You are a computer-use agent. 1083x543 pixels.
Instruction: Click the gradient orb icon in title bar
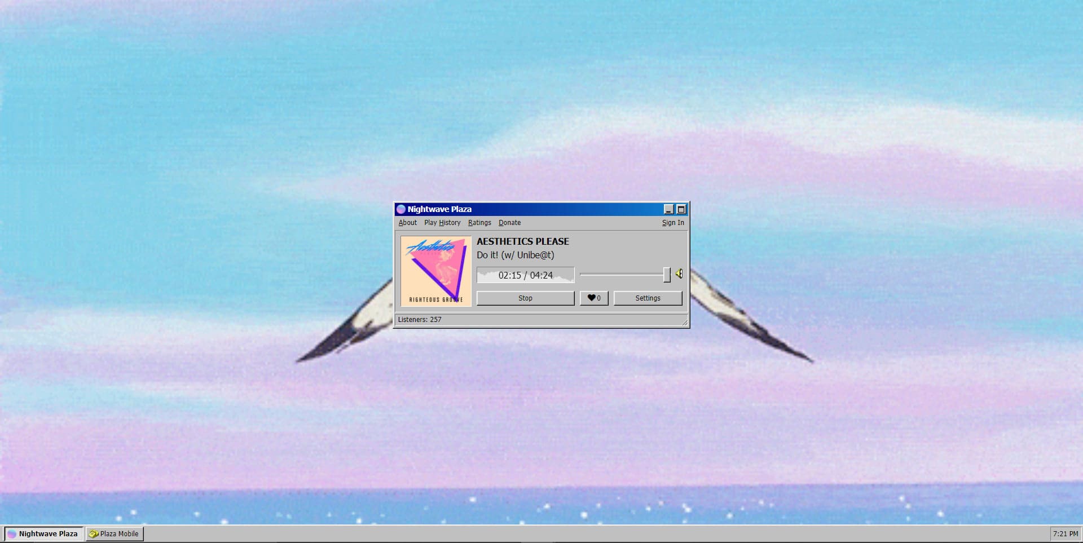[x=401, y=209]
